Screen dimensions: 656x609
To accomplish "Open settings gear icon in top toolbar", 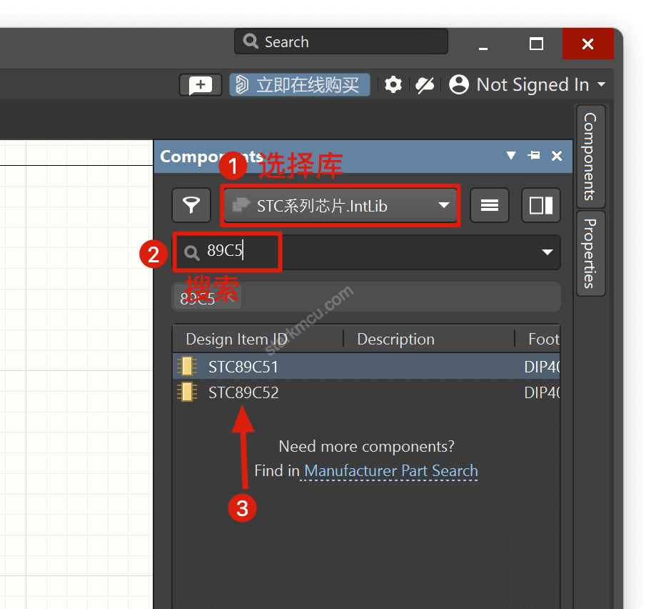I will click(x=393, y=85).
